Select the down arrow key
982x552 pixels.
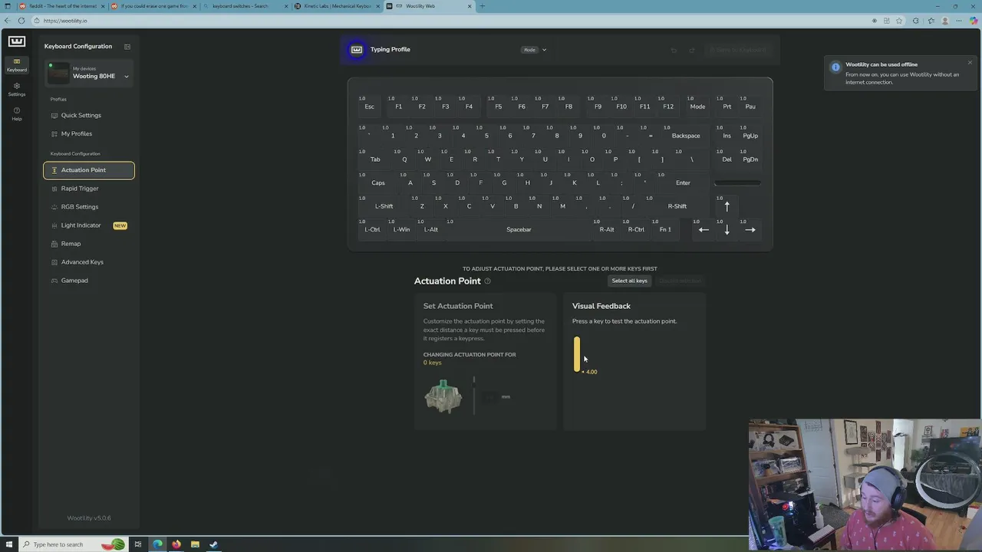point(727,229)
